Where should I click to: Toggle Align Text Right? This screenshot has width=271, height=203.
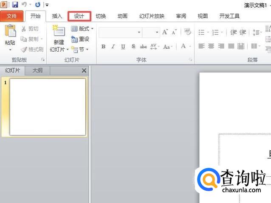click(x=221, y=46)
